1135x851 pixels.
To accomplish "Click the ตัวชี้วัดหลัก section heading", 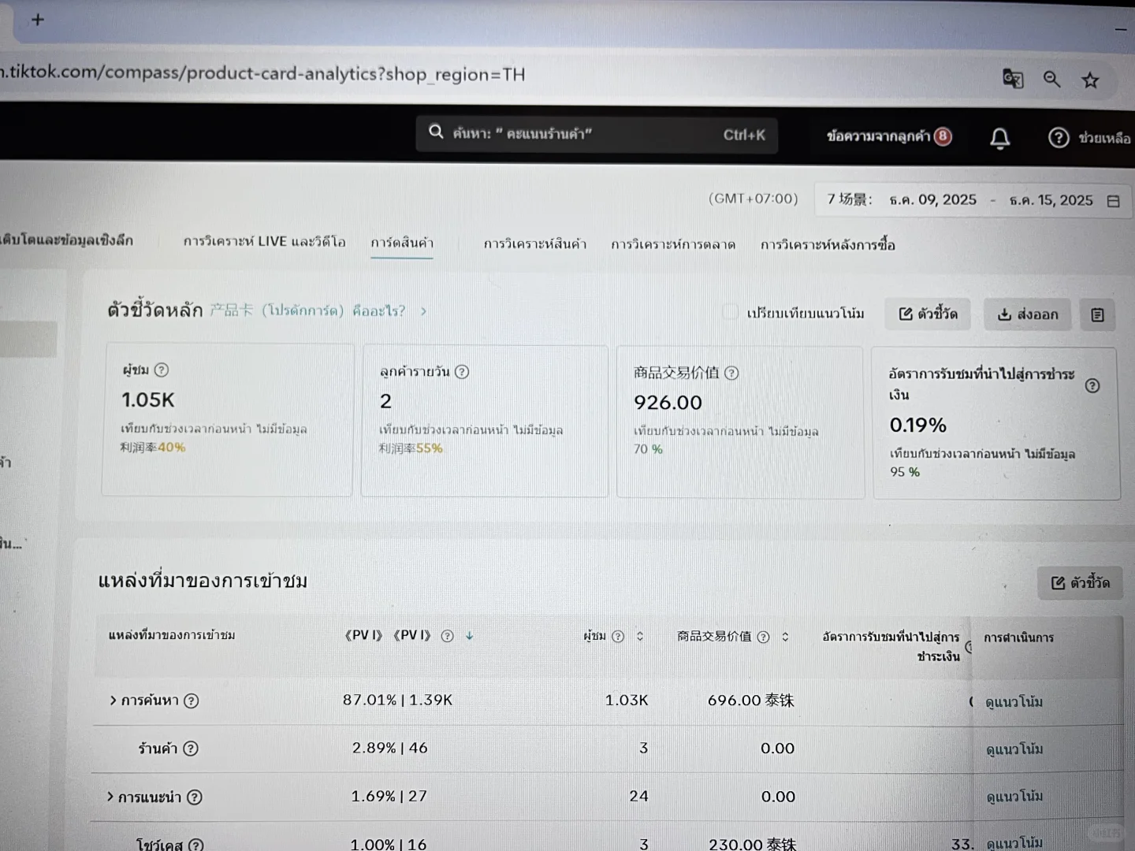I will 155,310.
